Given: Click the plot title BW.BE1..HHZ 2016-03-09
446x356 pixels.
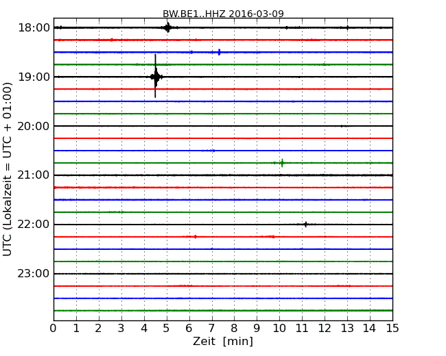Looking at the screenshot, I should [223, 14].
